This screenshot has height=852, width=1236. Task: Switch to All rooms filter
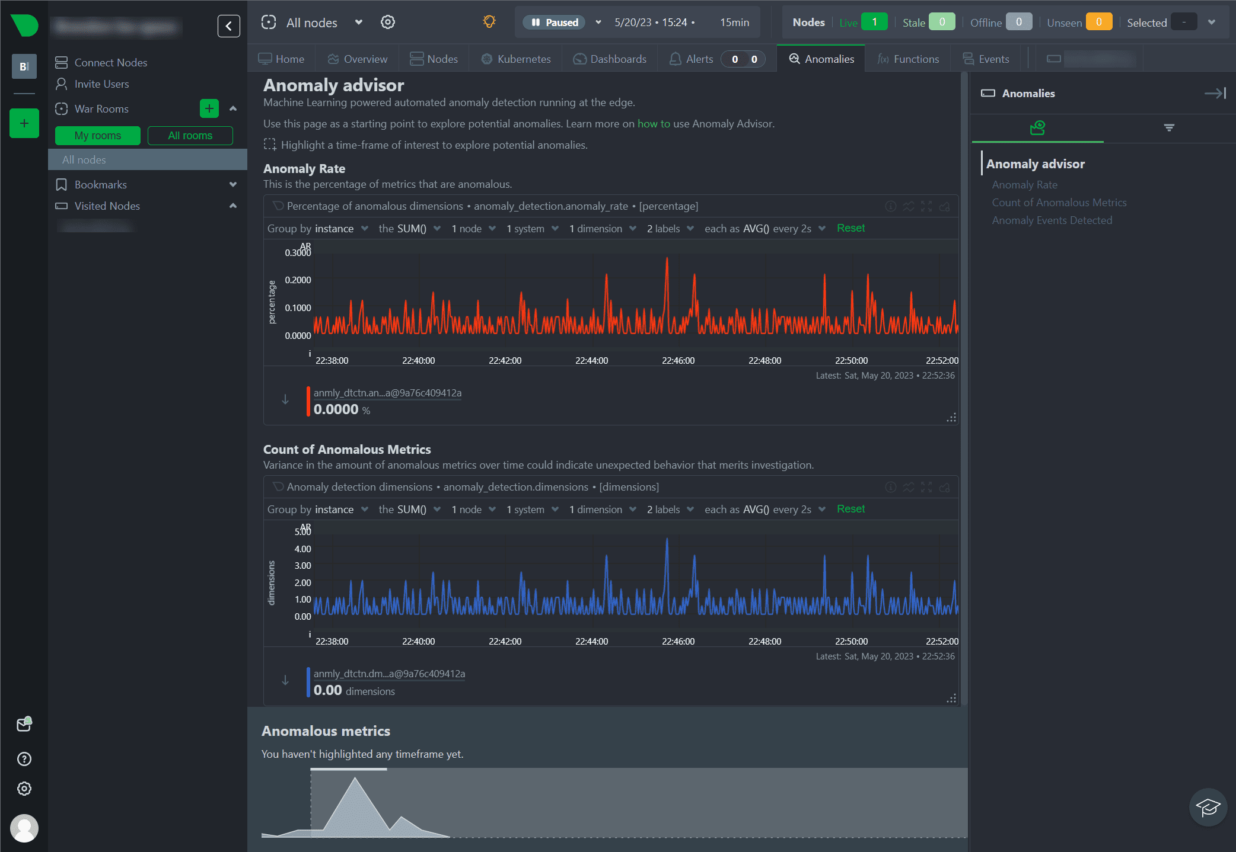click(x=190, y=136)
